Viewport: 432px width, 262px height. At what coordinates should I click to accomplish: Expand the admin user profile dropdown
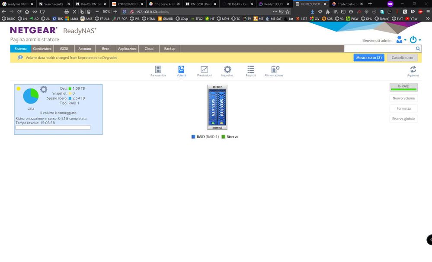[x=401, y=40]
